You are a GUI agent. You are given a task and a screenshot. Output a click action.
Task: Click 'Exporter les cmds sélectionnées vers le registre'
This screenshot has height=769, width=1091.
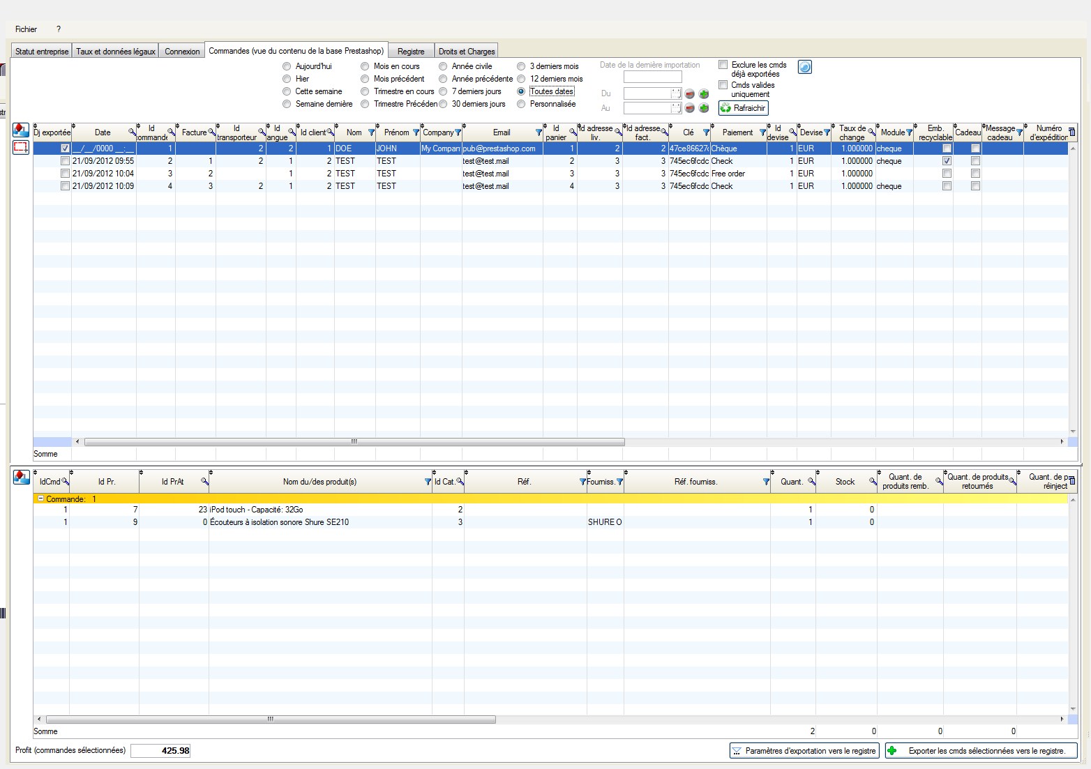981,751
